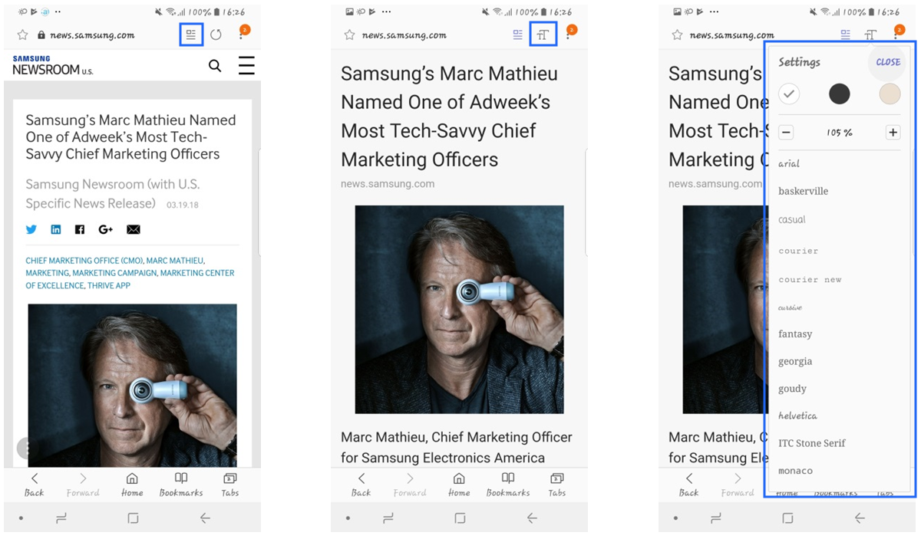This screenshot has height=539, width=921.
Task: Click the Google+ share icon
Action: point(106,229)
